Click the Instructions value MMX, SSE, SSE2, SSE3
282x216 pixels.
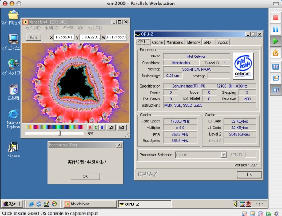[x=209, y=105]
